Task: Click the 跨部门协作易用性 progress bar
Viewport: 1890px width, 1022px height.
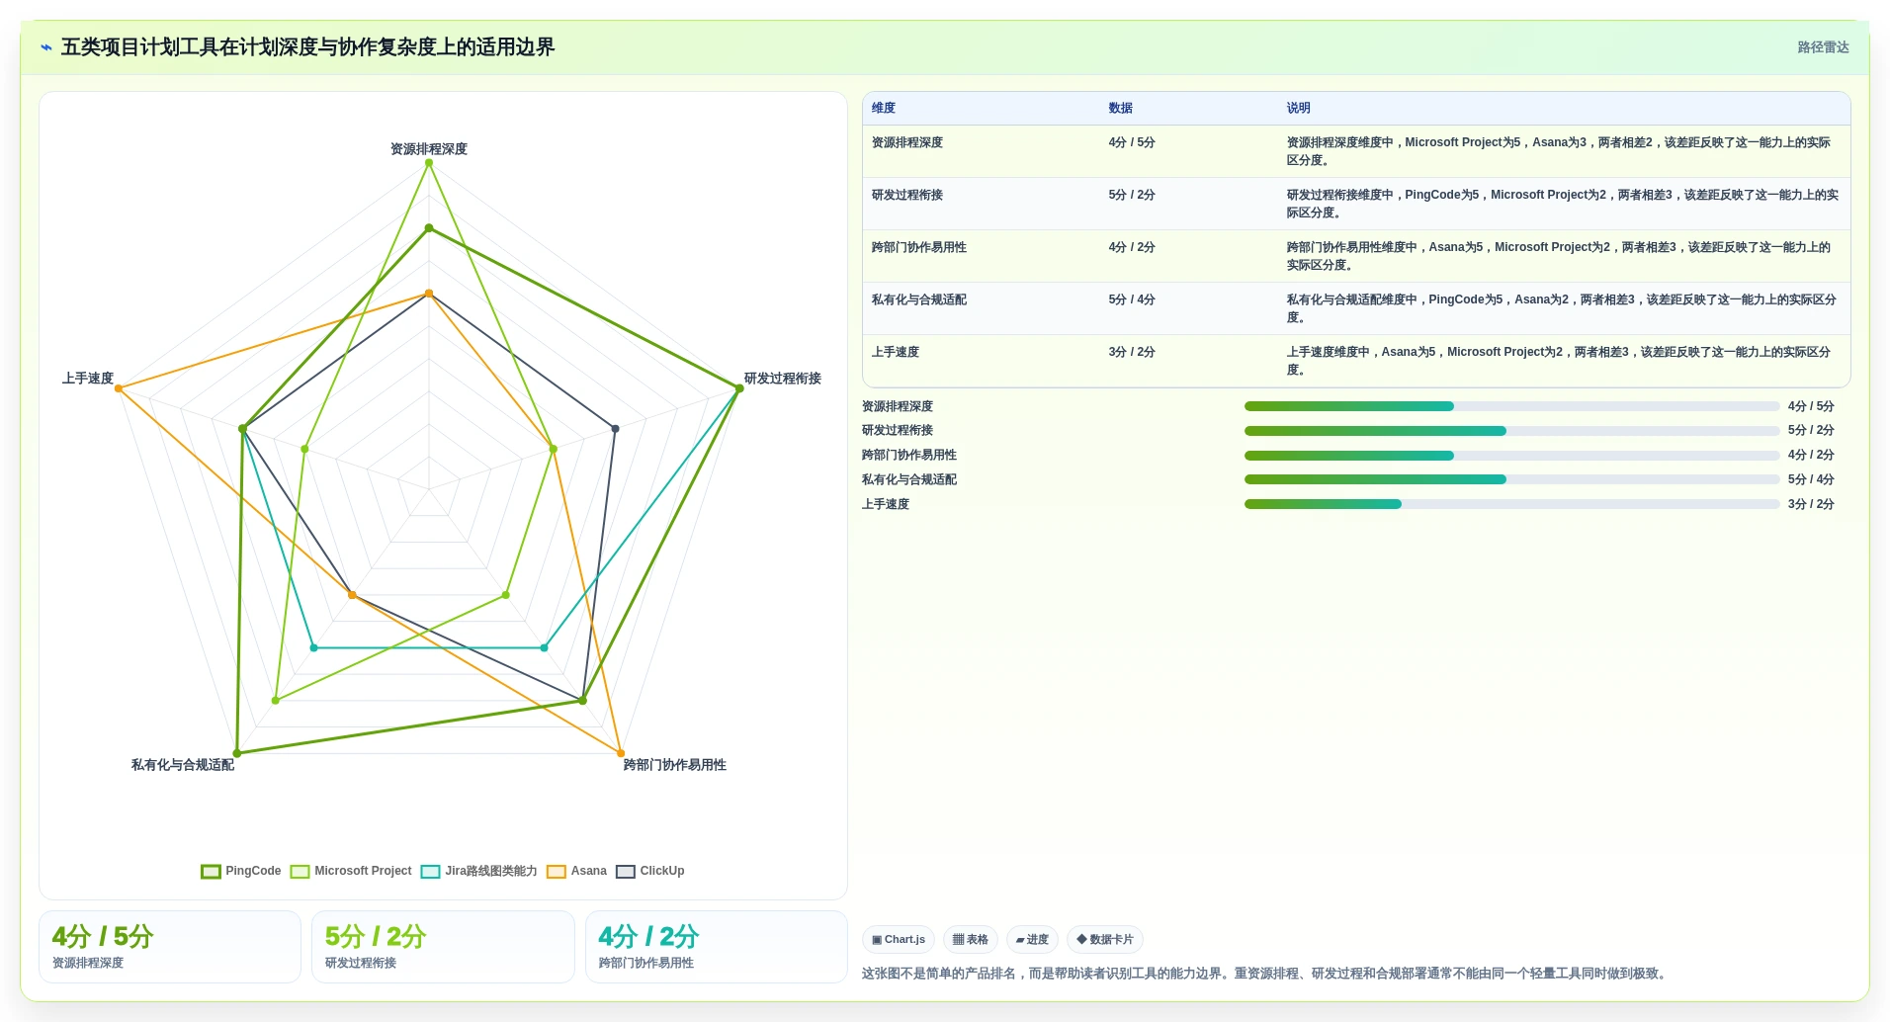Action: (1511, 456)
